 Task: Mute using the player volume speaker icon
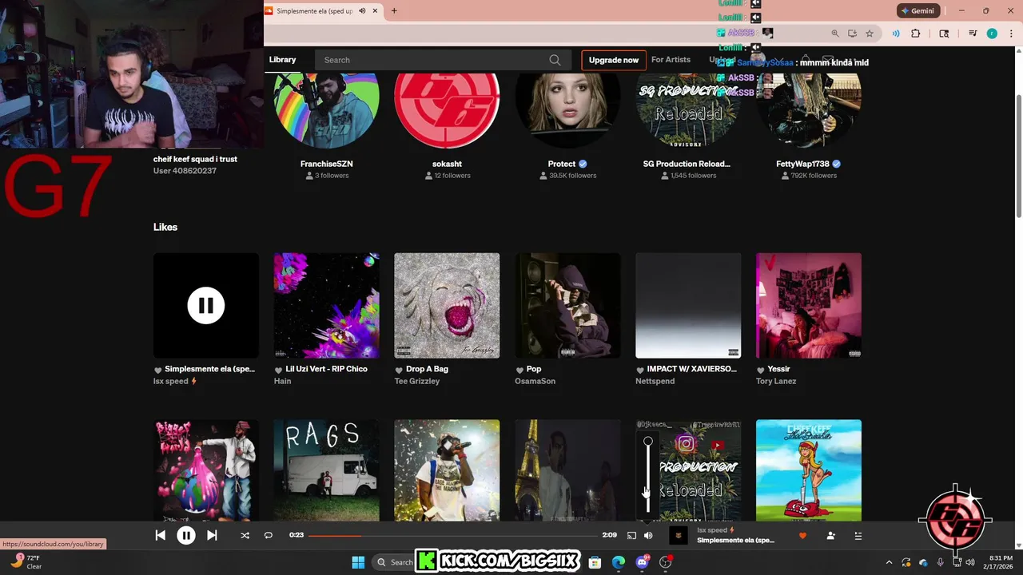[x=648, y=536]
